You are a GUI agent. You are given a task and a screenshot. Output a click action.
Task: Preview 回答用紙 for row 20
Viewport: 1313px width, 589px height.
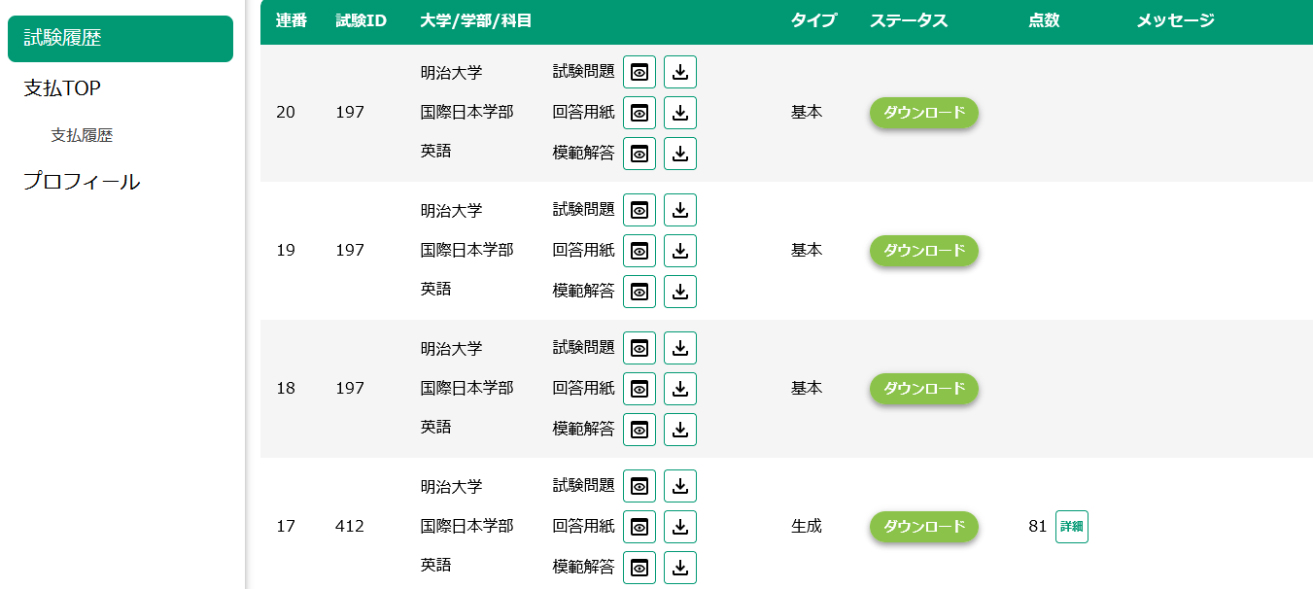click(639, 113)
